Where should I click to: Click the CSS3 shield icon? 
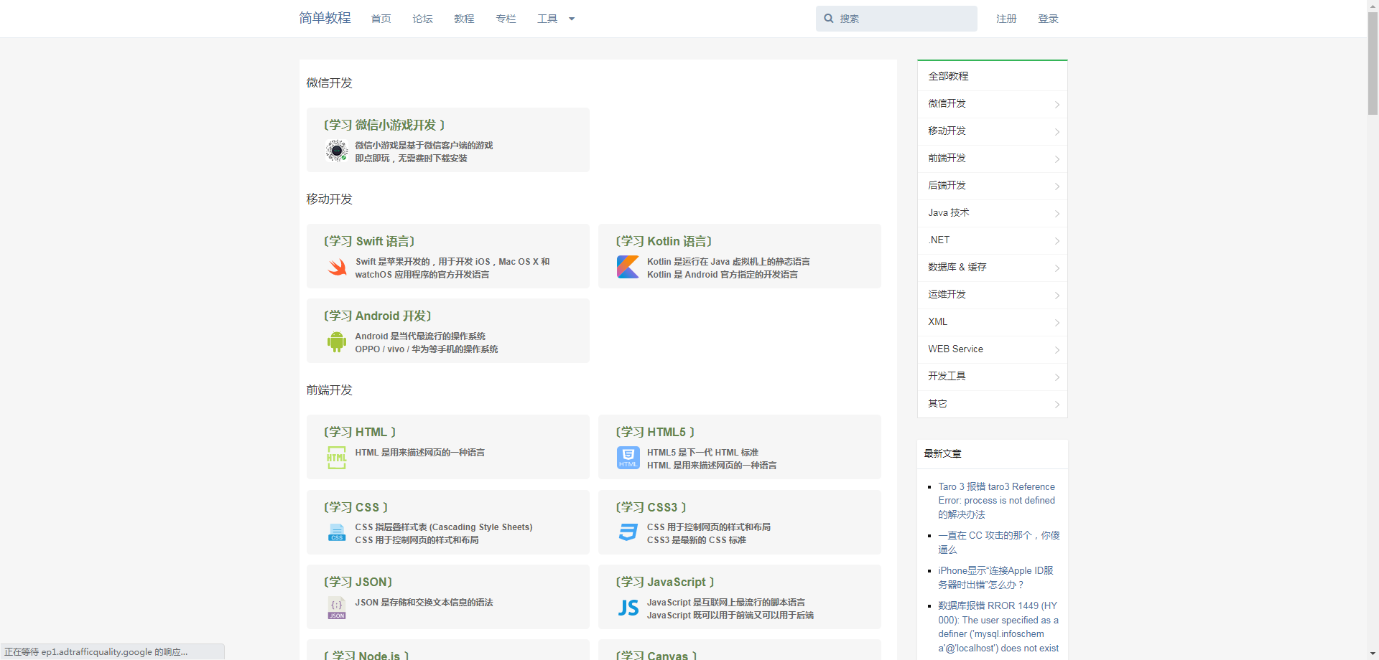click(628, 532)
